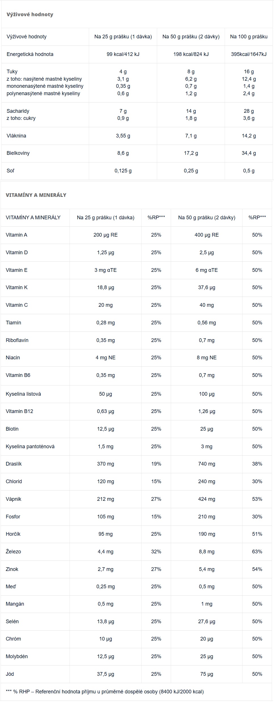Click the RHP reference footnote text
The height and width of the screenshot is (709, 274).
tap(105, 692)
